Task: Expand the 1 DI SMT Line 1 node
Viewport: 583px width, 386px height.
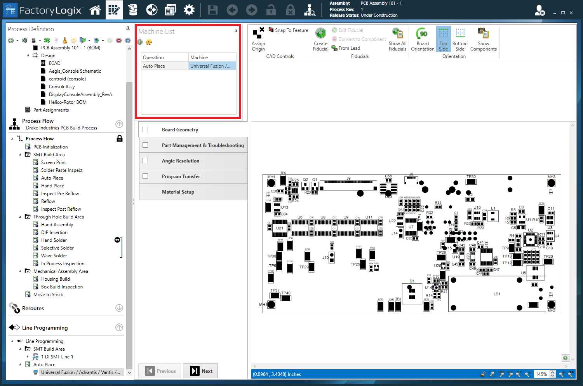Action: (x=28, y=357)
